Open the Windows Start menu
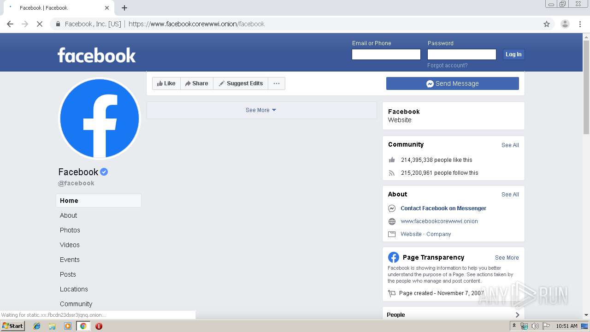Viewport: 590px width, 332px height. 12,326
